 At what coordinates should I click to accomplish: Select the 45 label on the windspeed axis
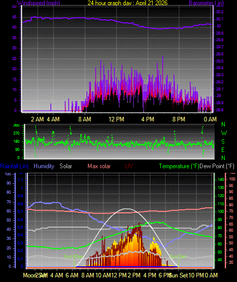point(14,17)
